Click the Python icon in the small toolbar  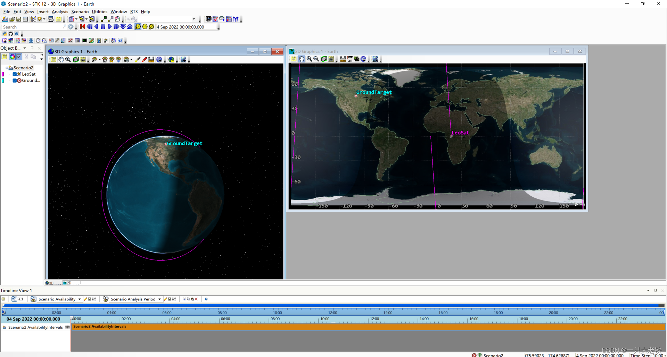[x=5, y=34]
